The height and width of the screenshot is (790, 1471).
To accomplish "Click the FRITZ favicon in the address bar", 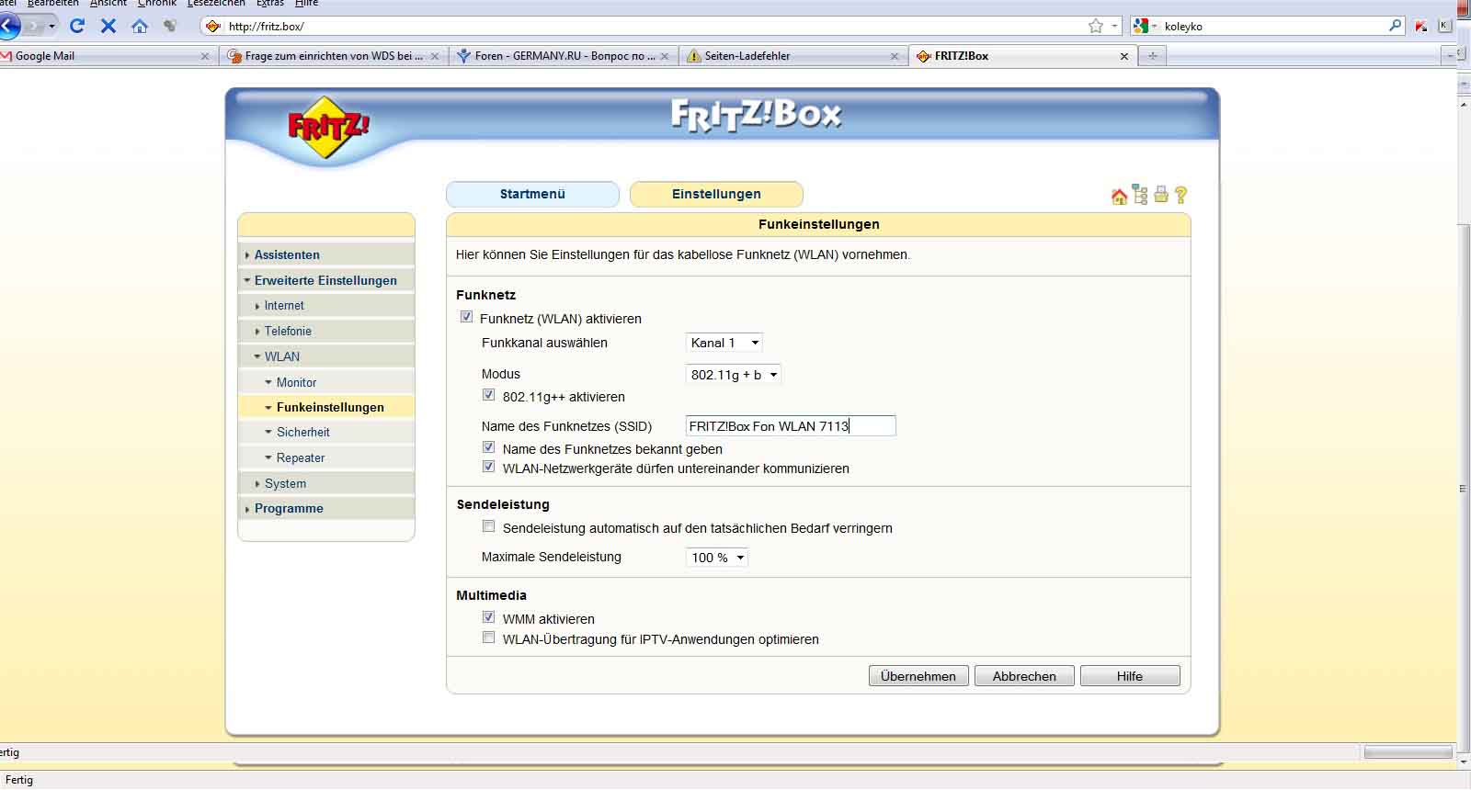I will tap(213, 27).
